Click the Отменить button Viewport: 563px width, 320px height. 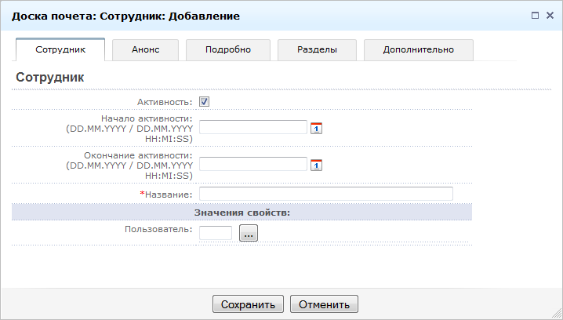tap(324, 304)
